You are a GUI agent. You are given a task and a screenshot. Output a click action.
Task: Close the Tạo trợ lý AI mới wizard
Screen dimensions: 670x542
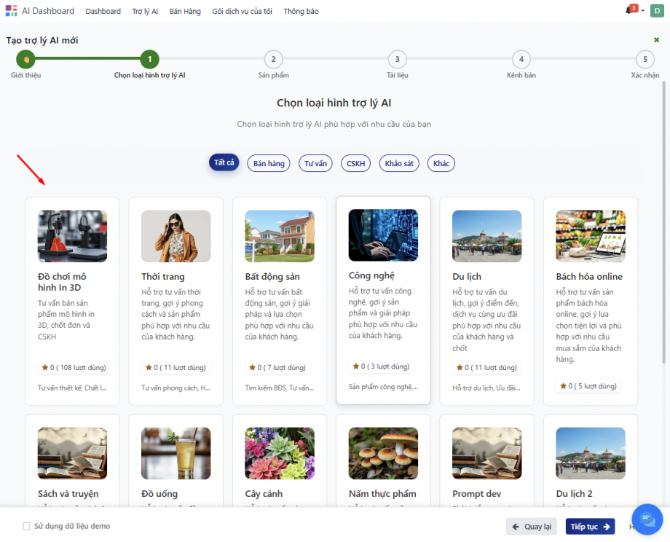tap(657, 40)
